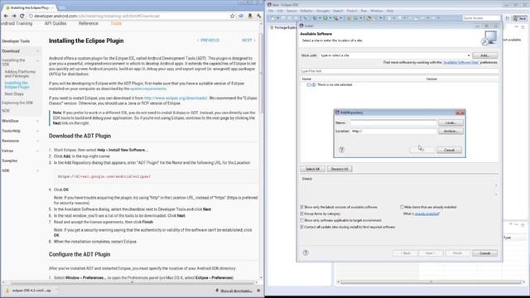
Task: Open the Available Software Sites preferences link
Action: [x=460, y=63]
